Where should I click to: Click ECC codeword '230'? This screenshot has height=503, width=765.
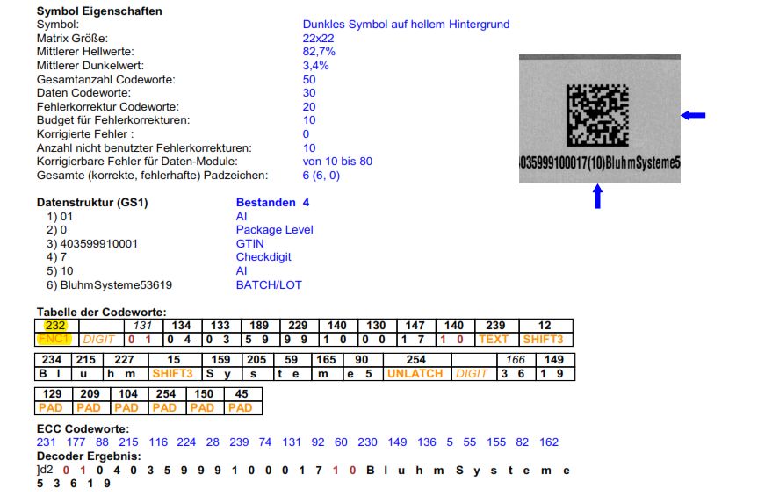click(367, 442)
